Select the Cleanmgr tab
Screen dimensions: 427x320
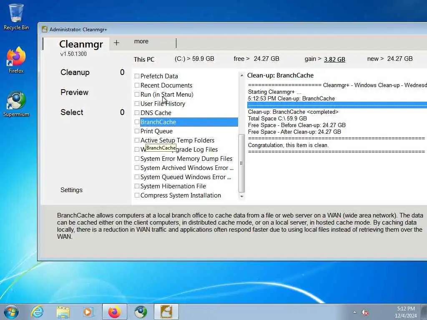[81, 44]
